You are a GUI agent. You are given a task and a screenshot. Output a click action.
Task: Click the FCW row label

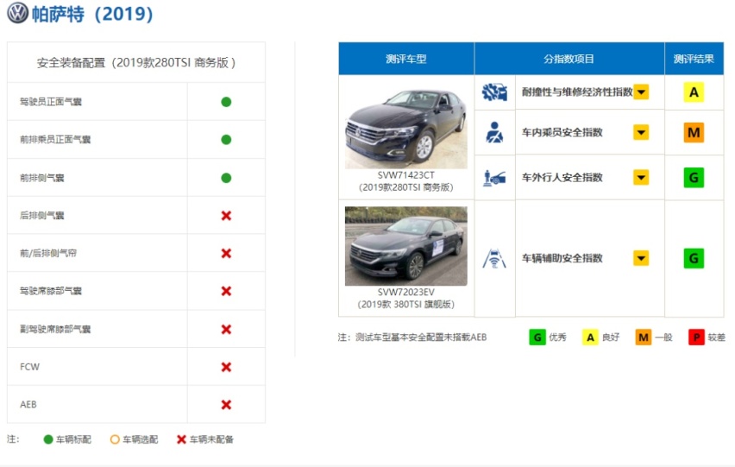pyautogui.click(x=29, y=367)
